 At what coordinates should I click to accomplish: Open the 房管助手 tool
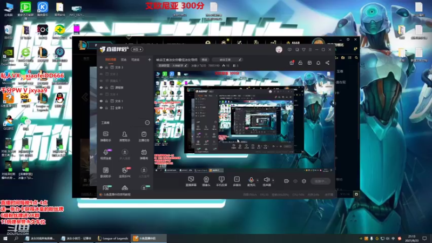coord(125,137)
